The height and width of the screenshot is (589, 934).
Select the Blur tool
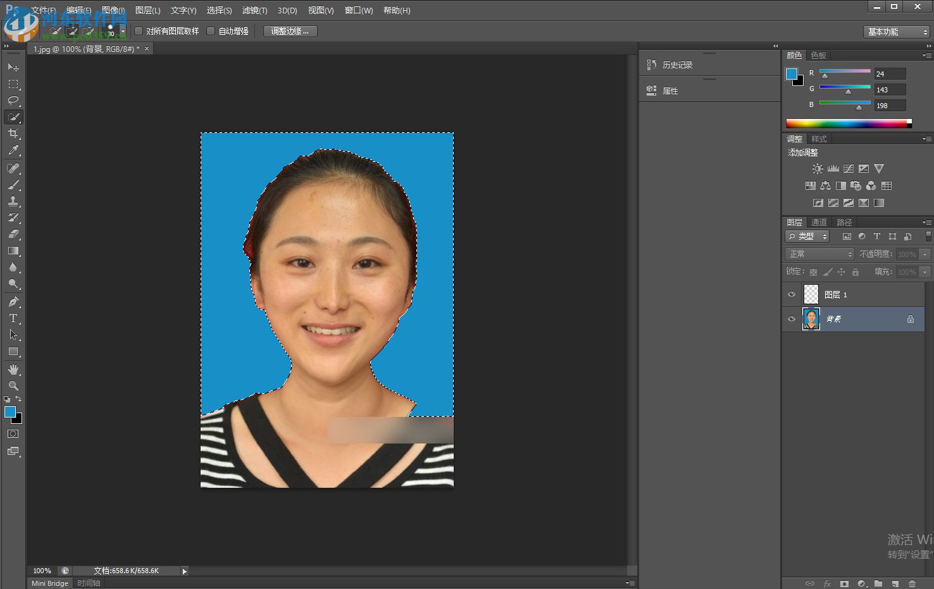point(13,268)
